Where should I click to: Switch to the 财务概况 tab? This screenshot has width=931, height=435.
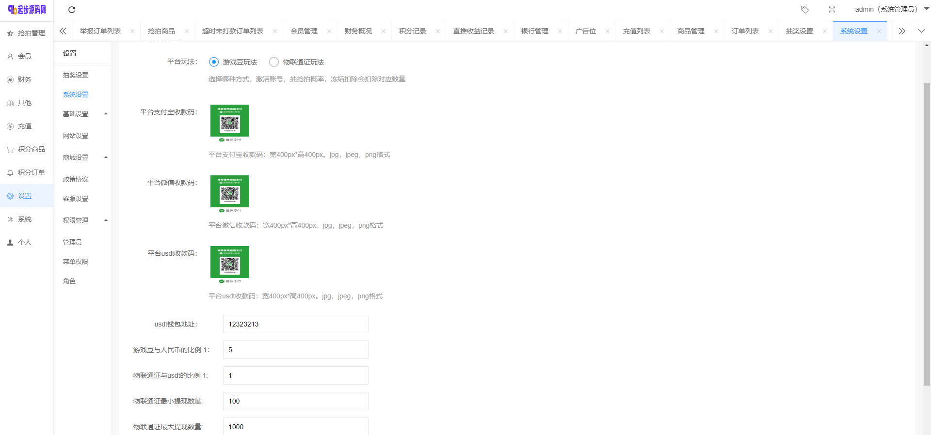[358, 31]
